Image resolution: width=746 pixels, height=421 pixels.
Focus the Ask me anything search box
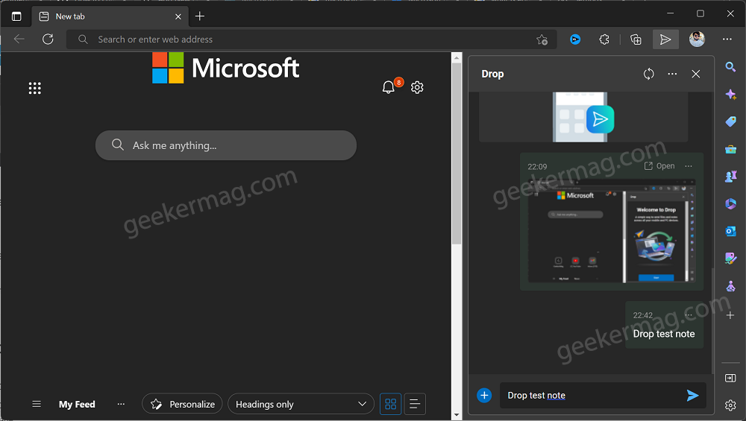[x=226, y=145]
